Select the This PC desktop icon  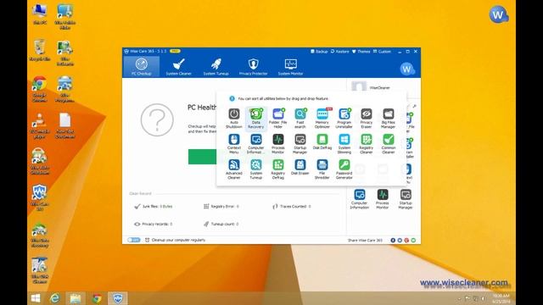tap(40, 14)
